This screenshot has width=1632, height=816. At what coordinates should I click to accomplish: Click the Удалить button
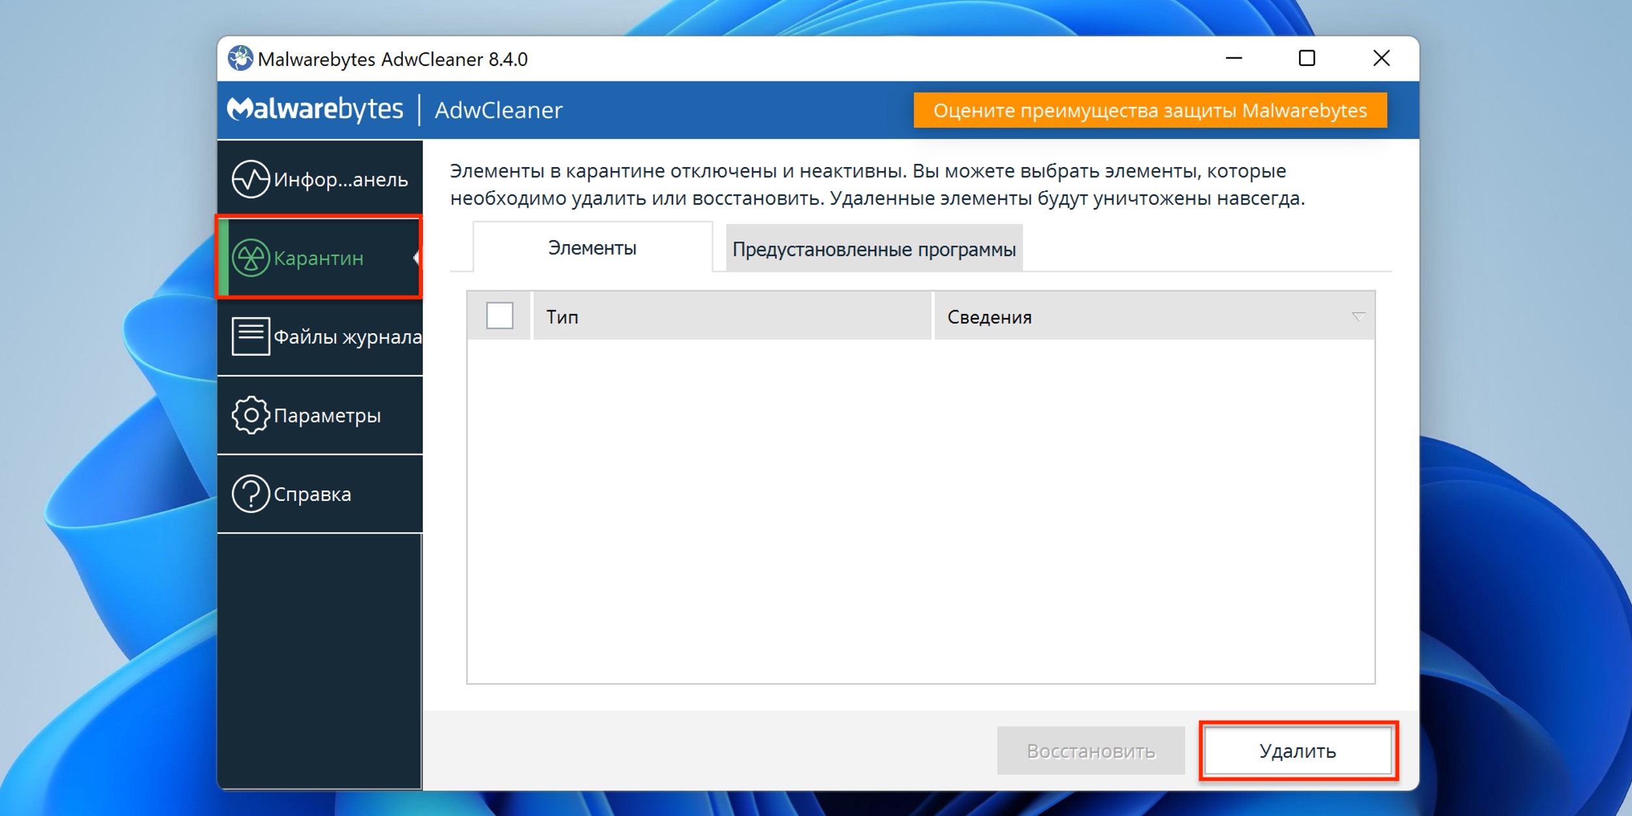tap(1298, 751)
